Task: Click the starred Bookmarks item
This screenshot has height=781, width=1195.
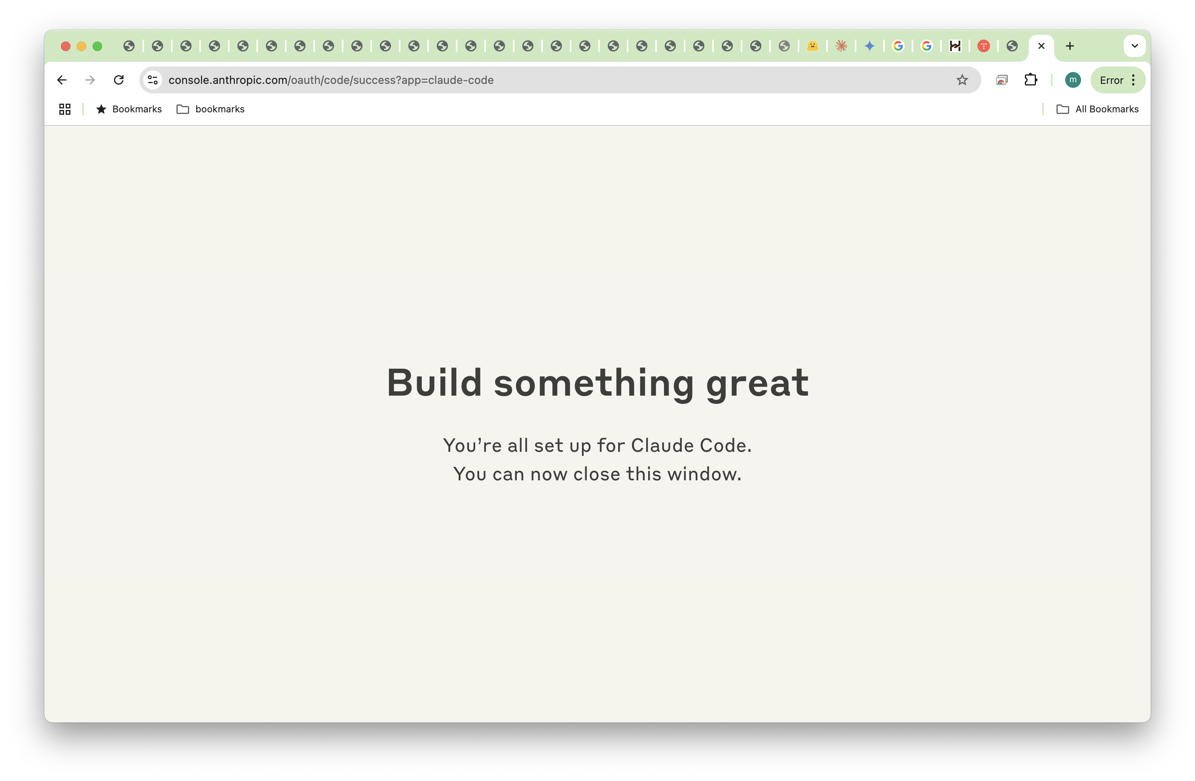Action: 129,109
